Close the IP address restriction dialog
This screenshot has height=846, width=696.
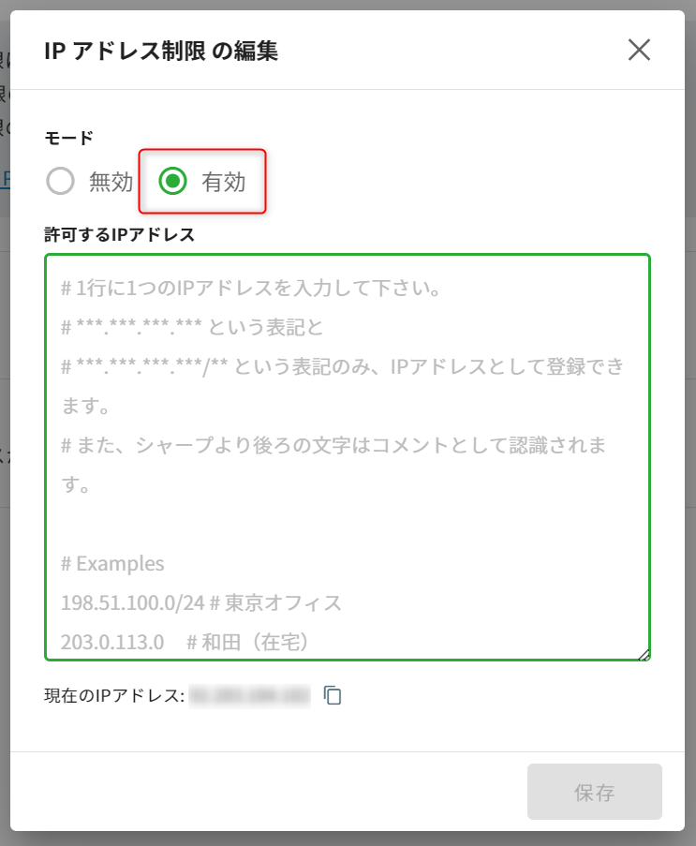coord(639,50)
